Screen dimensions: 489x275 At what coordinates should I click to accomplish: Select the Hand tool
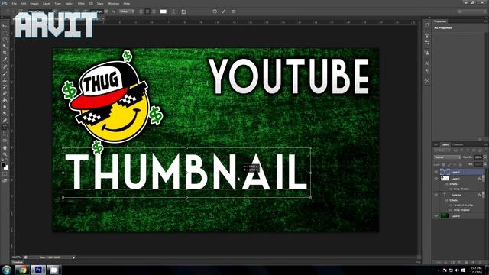point(5,147)
